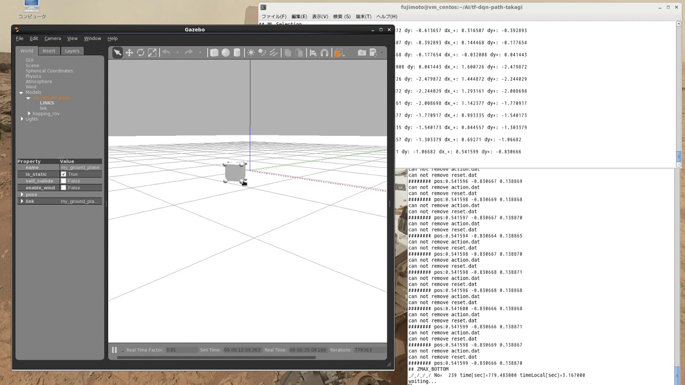This screenshot has height=385, width=685.
Task: Open the Gazebo View menu
Action: 72,38
